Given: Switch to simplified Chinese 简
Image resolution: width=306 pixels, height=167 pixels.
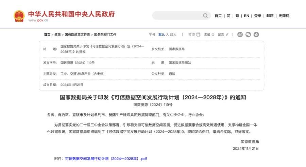Looking at the screenshot, I should (x=228, y=16).
